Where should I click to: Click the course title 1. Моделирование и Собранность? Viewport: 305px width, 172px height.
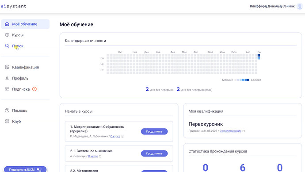pyautogui.click(x=97, y=129)
